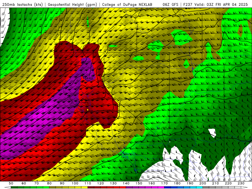Select the "160" color scale label
Screen dimensions: 252x189
pyautogui.click(x=152, y=183)
